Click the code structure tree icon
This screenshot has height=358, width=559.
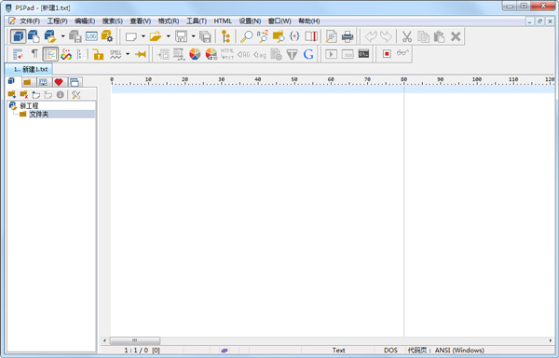click(x=225, y=36)
